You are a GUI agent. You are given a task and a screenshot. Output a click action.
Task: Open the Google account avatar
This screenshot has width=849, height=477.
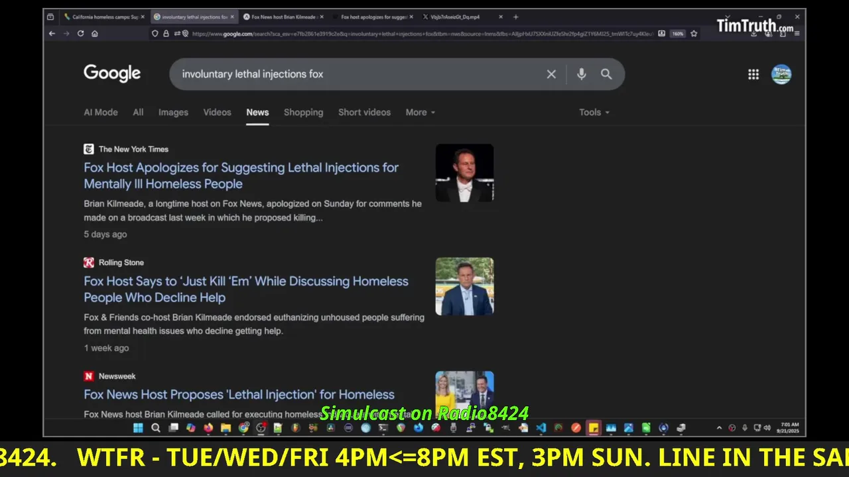point(781,74)
